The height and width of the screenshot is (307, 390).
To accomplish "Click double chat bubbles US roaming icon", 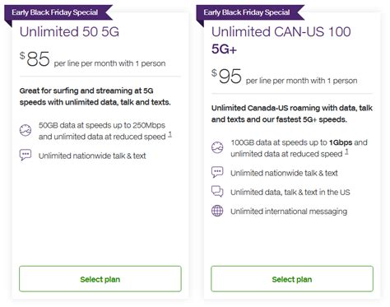I will tap(217, 191).
